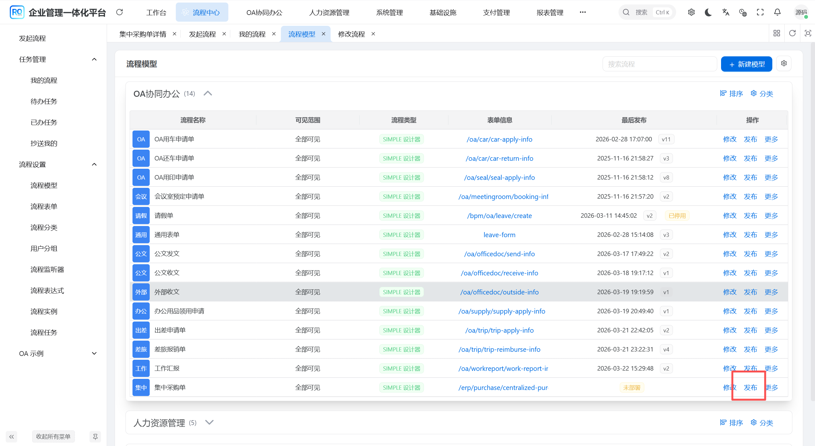
Task: Open flow model list settings gear
Action: point(784,64)
